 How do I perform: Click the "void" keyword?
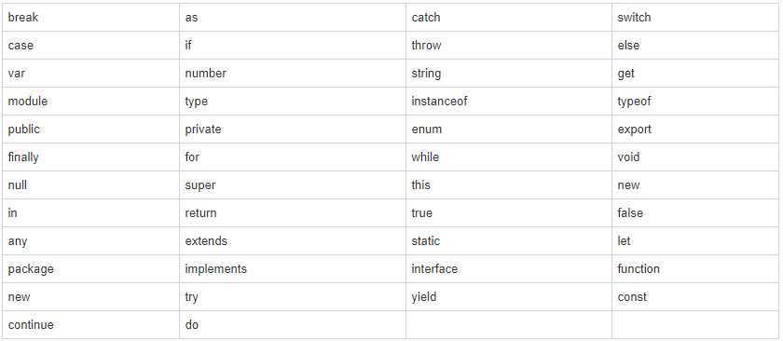pos(628,157)
